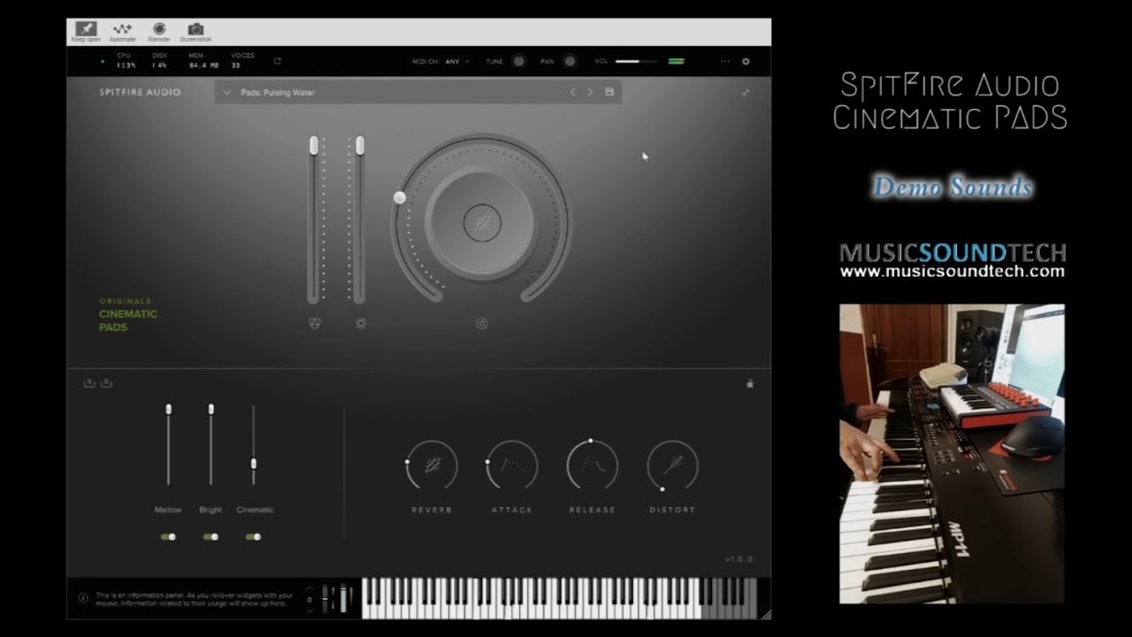Open the settings gear in the top bar

(x=746, y=61)
